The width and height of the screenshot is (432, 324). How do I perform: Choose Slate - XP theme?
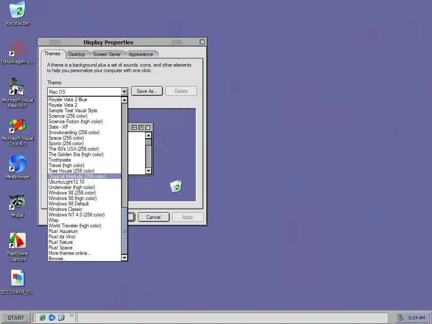tap(84, 127)
